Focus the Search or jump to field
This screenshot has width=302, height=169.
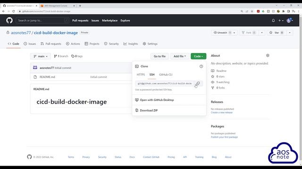pyautogui.click(x=42, y=20)
